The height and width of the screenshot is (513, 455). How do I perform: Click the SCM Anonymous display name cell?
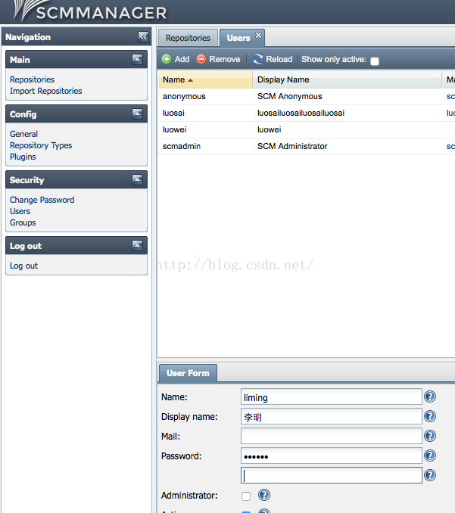click(290, 97)
